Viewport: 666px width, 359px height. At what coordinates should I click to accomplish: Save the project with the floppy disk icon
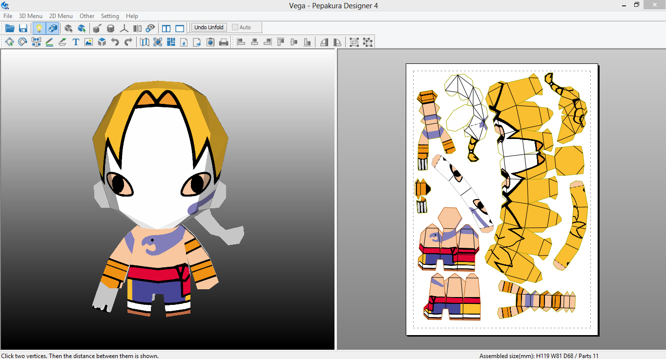pyautogui.click(x=23, y=28)
